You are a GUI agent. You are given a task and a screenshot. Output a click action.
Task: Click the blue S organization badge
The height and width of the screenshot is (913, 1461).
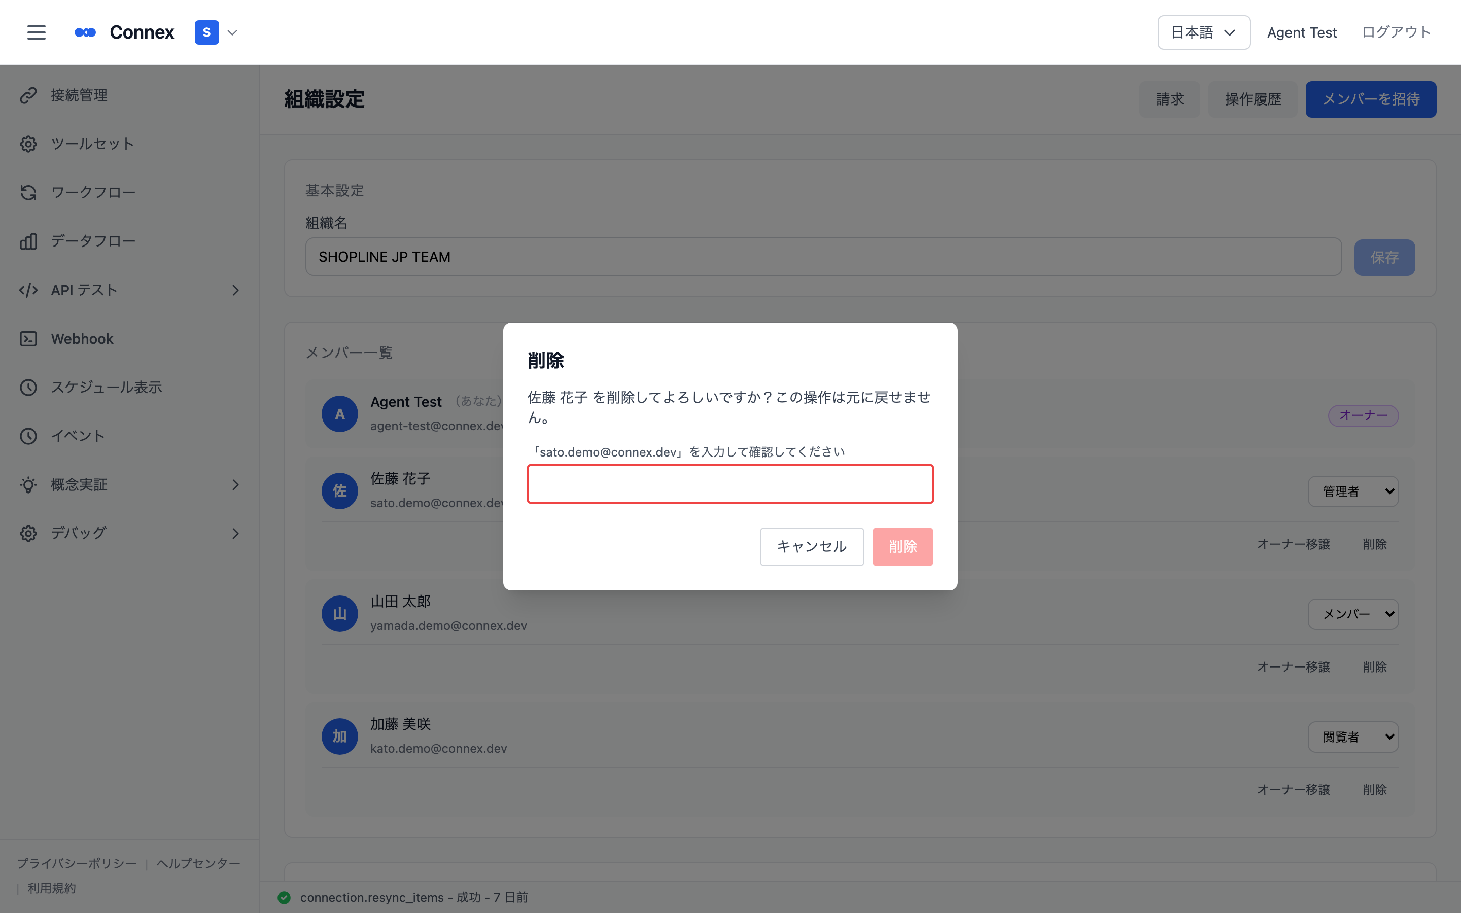[206, 32]
